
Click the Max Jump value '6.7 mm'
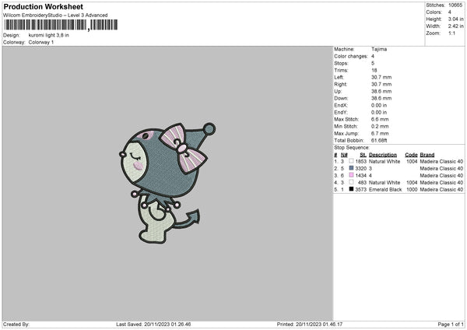point(380,133)
